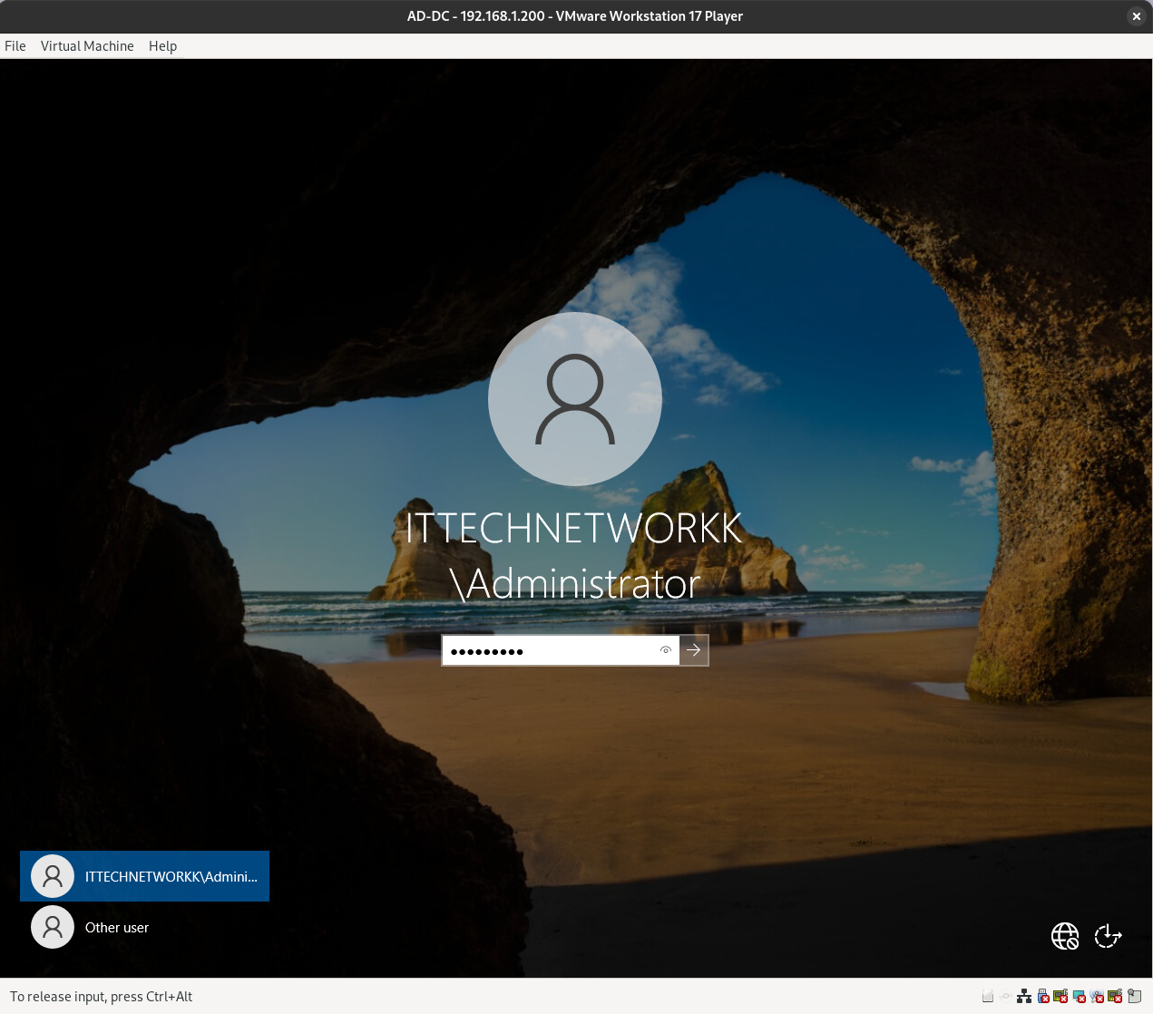This screenshot has height=1014, width=1153.
Task: Click the disconnected wireless device status icon
Action: [1097, 997]
